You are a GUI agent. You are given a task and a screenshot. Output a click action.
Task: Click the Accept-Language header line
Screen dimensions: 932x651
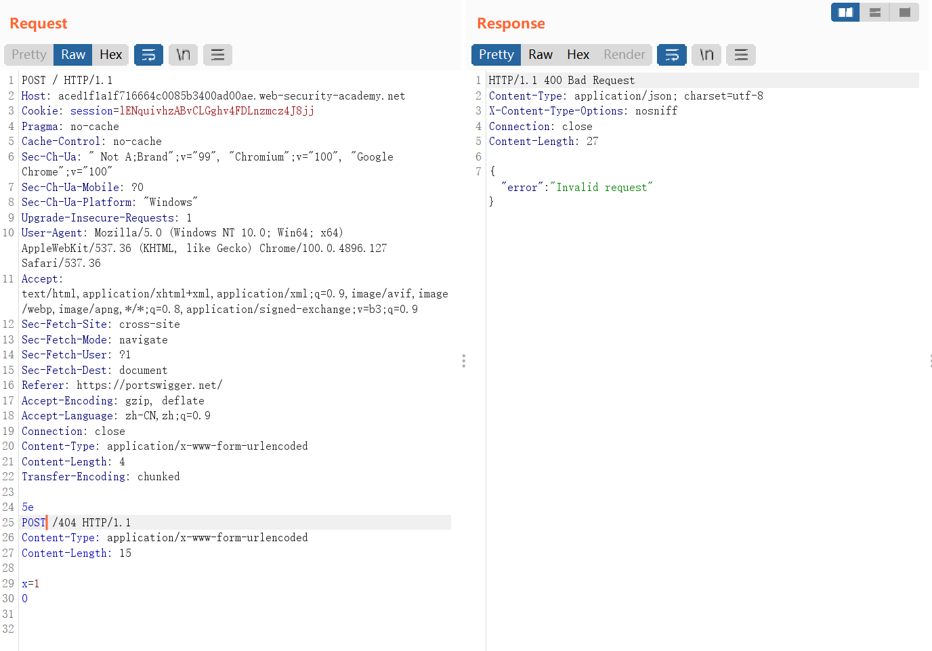(x=116, y=416)
